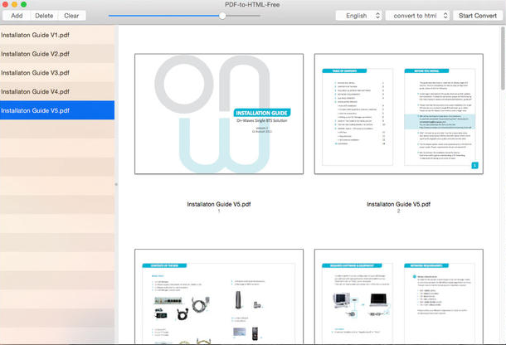Open the English language dropdown
Viewport: 506px width, 345px height.
point(359,16)
